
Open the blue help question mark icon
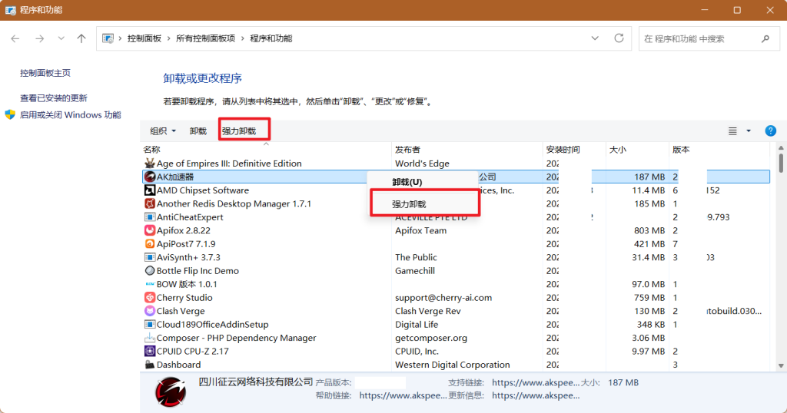coord(770,131)
